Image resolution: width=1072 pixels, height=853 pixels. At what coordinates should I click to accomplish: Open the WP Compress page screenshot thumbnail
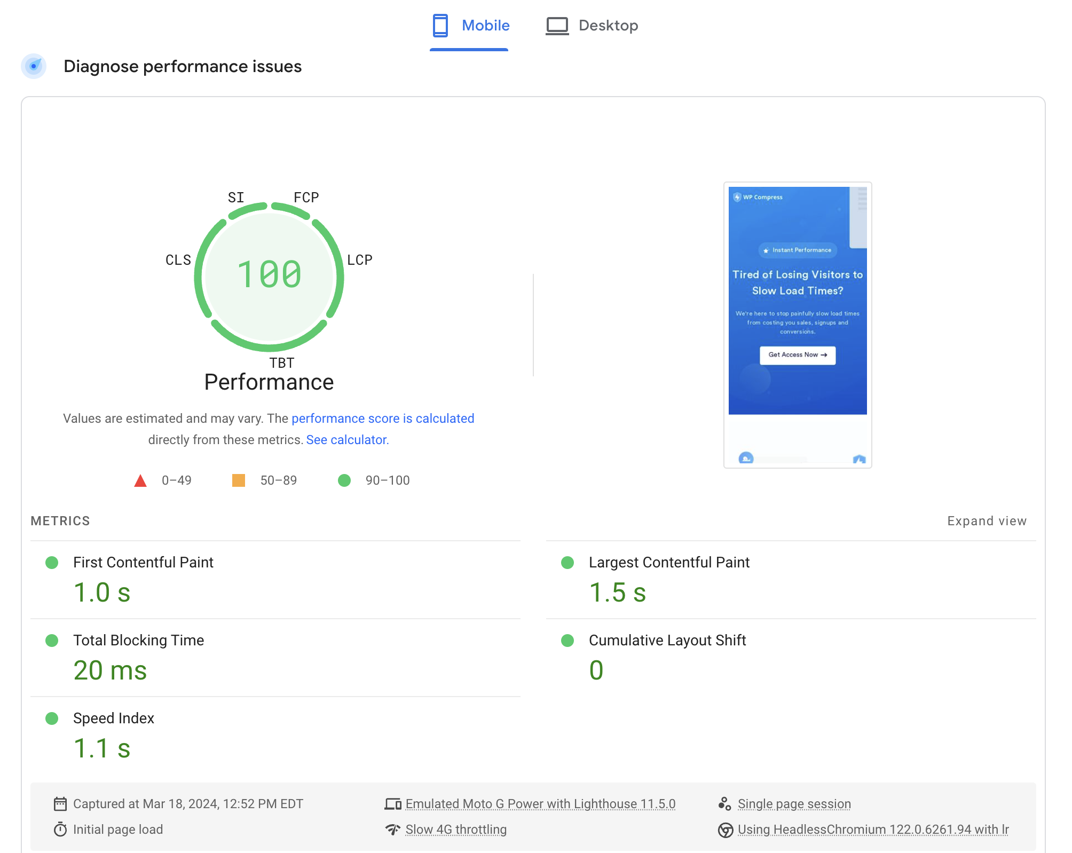tap(798, 325)
